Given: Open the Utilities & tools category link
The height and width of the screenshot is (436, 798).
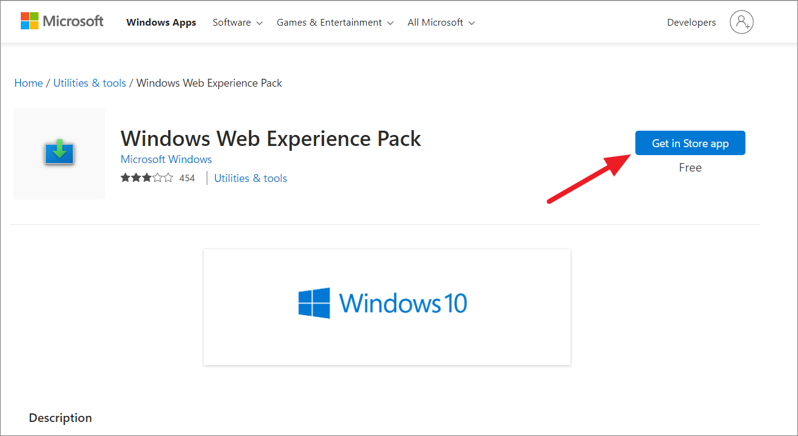Looking at the screenshot, I should click(x=250, y=178).
